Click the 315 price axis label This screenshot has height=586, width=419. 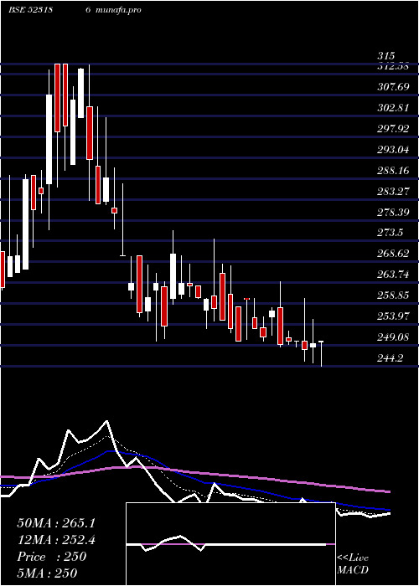385,56
